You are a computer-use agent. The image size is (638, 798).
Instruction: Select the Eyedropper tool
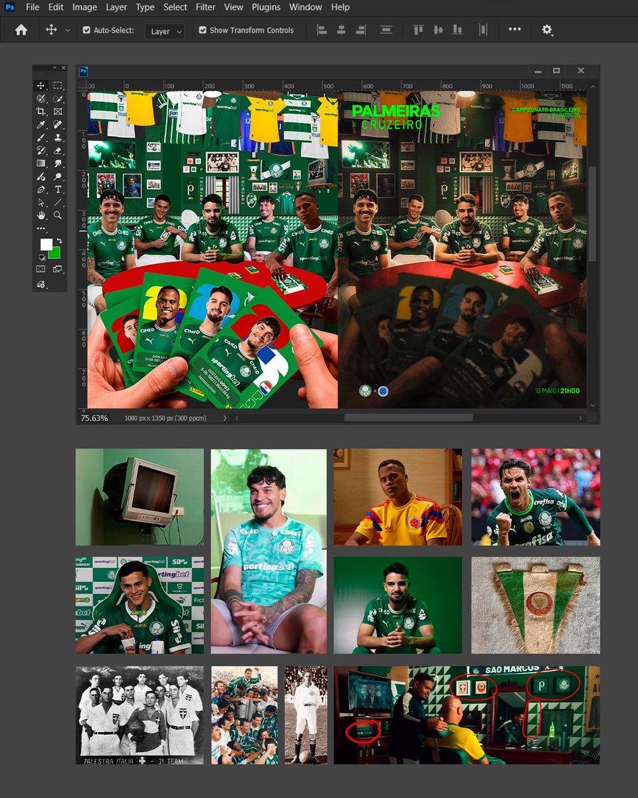coord(41,124)
